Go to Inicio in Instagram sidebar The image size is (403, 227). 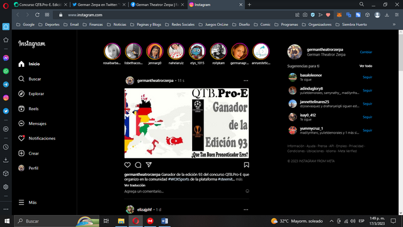29,64
